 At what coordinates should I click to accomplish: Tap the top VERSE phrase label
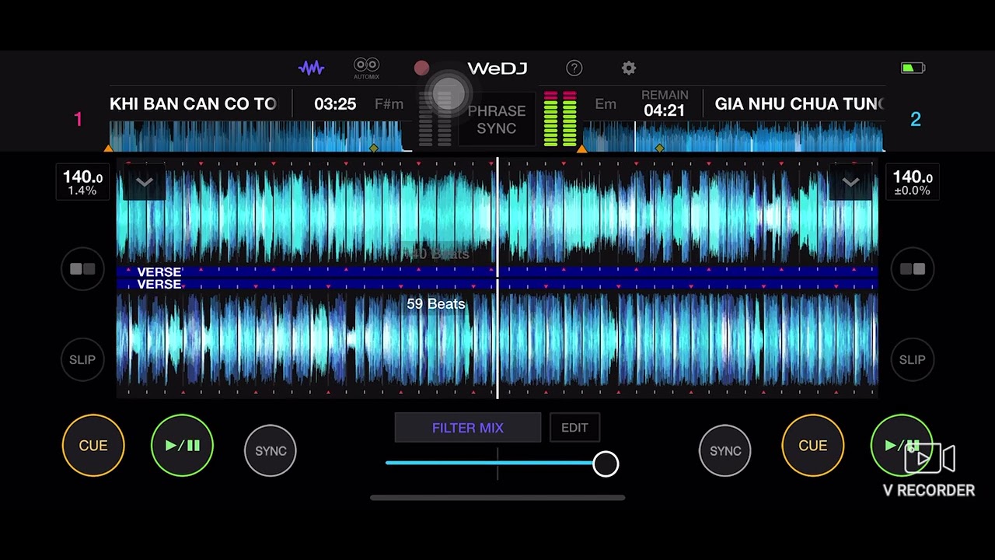(159, 272)
